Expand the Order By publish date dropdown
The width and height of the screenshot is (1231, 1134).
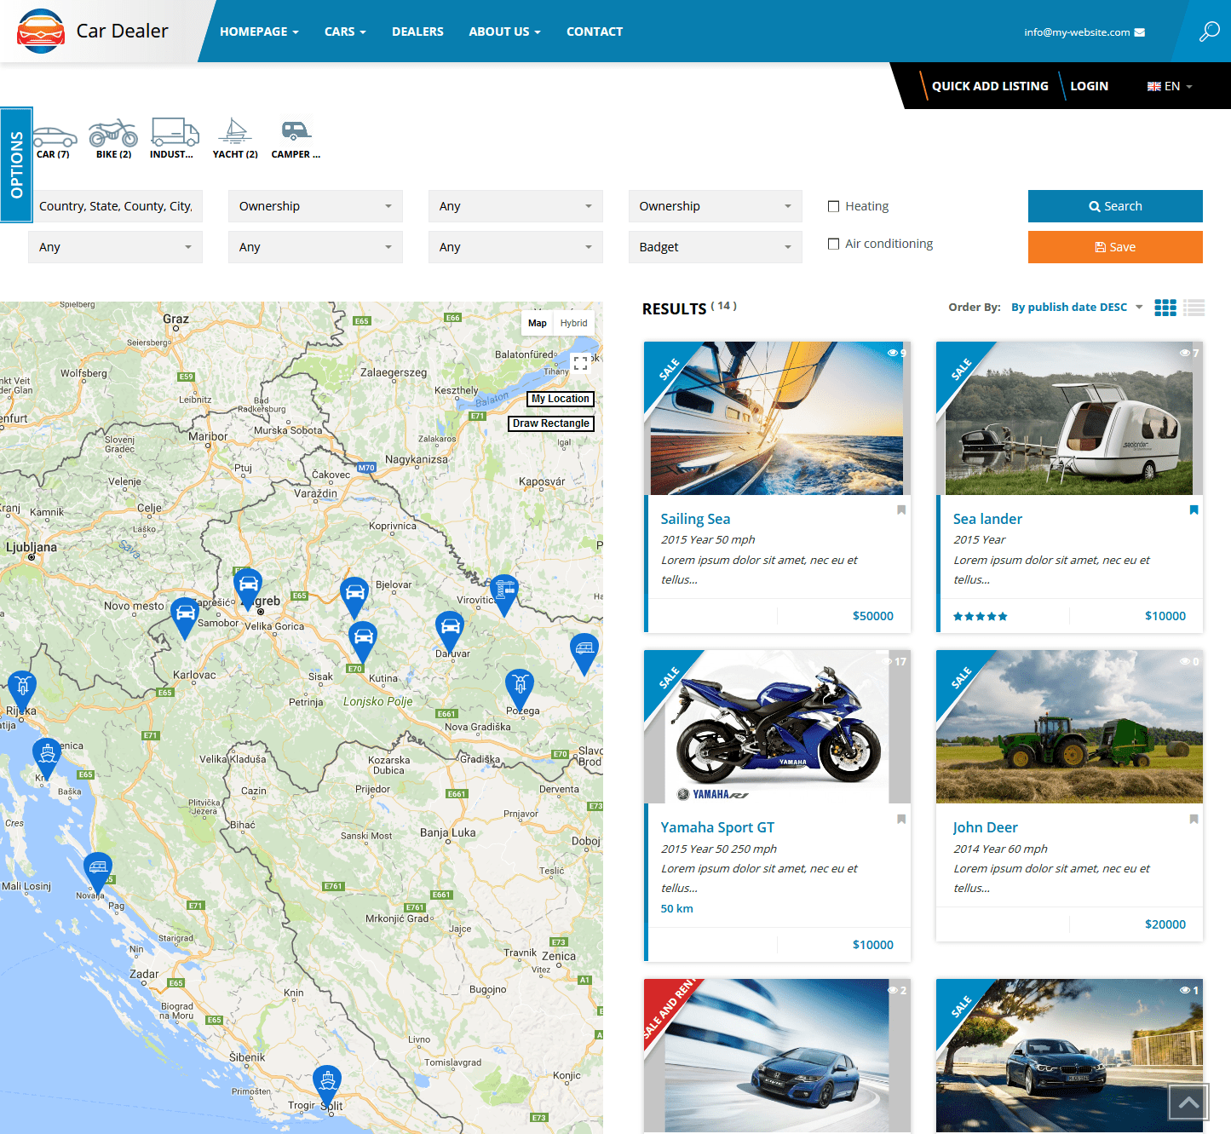(1076, 307)
